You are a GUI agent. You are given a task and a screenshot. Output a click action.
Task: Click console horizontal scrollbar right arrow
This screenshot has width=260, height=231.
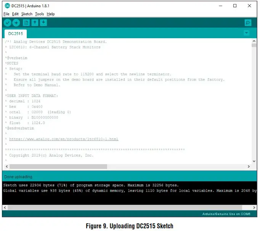pyautogui.click(x=254, y=207)
